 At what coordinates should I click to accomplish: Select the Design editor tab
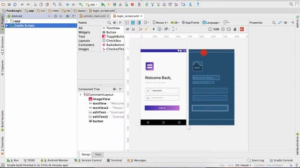click(x=86, y=154)
